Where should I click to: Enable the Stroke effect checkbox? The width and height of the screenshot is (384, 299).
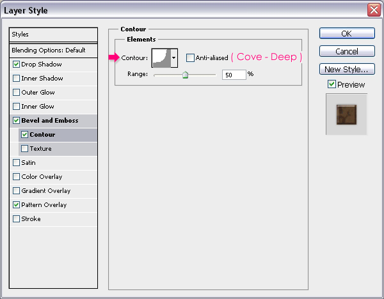(x=16, y=219)
